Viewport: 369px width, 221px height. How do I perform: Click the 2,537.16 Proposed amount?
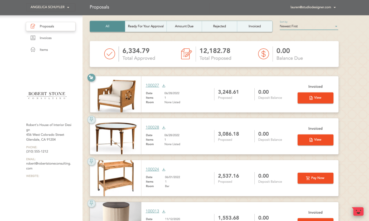[x=229, y=176]
